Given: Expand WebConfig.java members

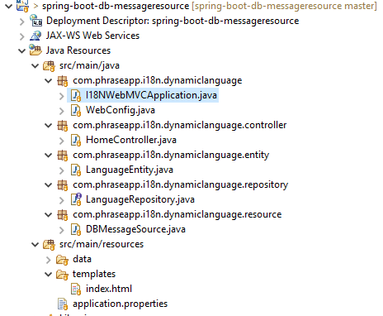Looking at the screenshot, I should [62, 111].
